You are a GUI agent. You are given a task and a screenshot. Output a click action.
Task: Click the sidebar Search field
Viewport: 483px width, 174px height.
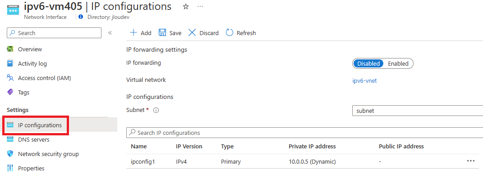coord(54,33)
